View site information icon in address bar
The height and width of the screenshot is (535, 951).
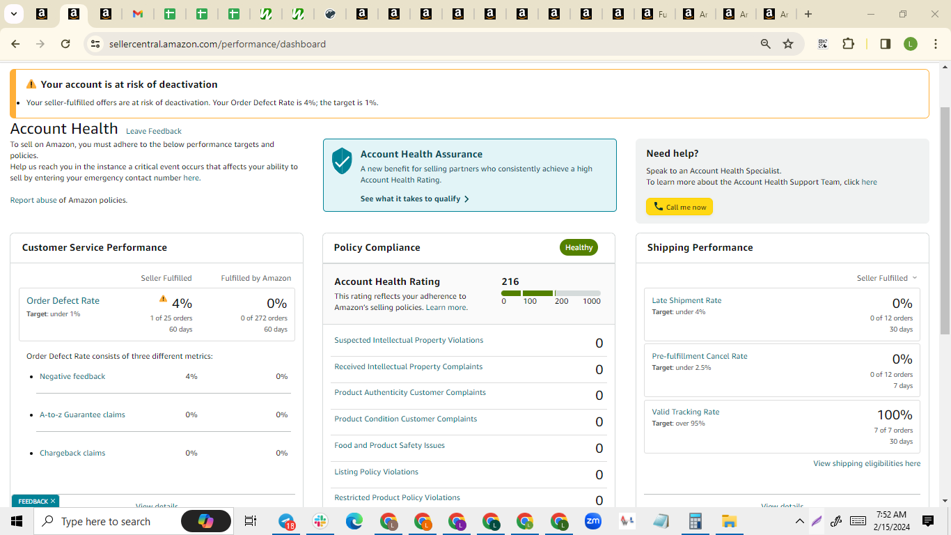[x=95, y=44]
